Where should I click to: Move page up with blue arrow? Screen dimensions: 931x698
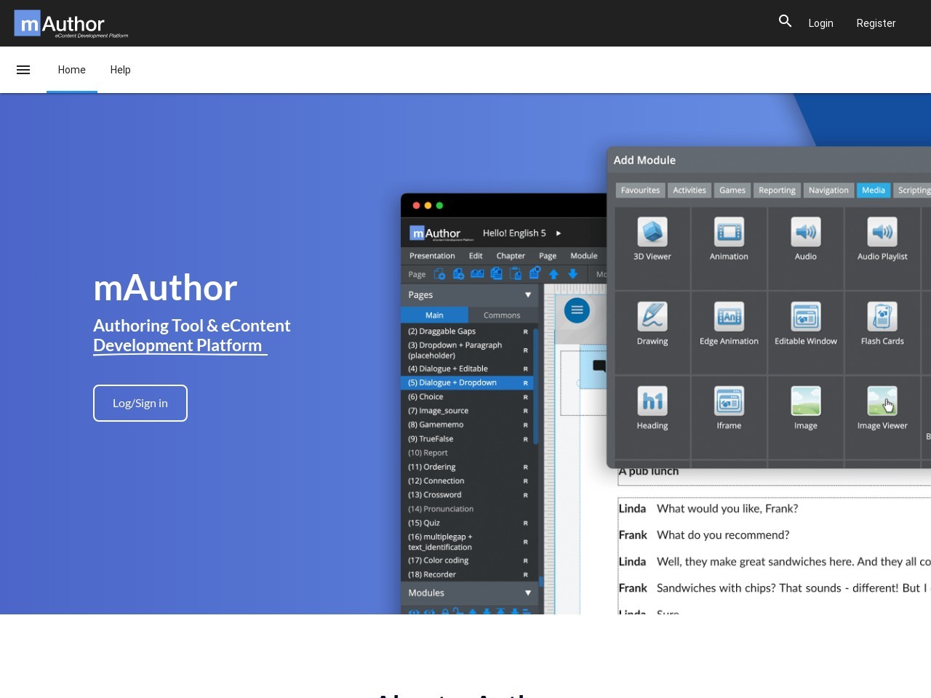point(554,274)
